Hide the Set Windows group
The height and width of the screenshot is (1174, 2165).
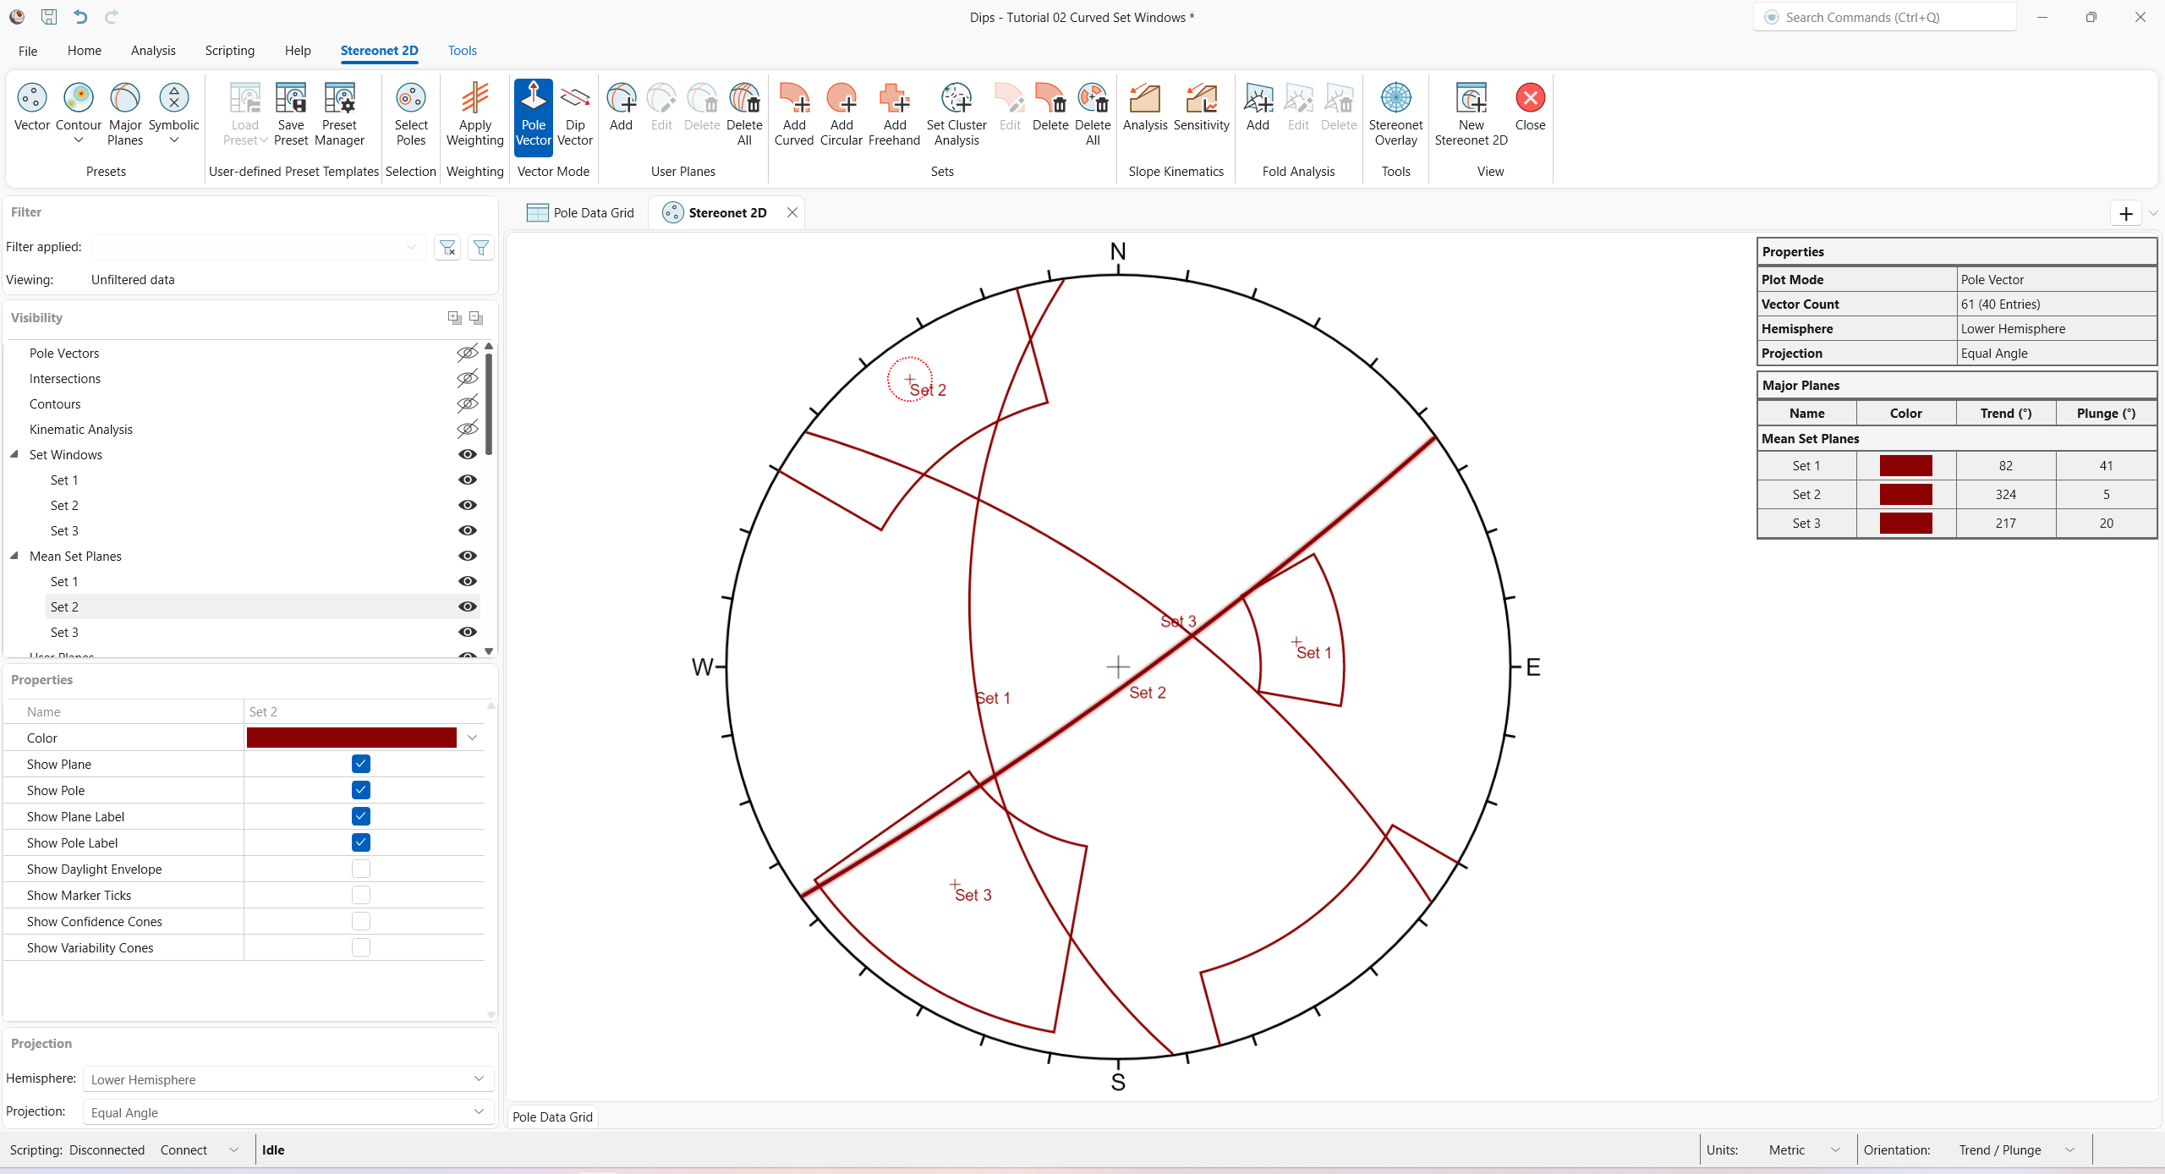[x=467, y=454]
